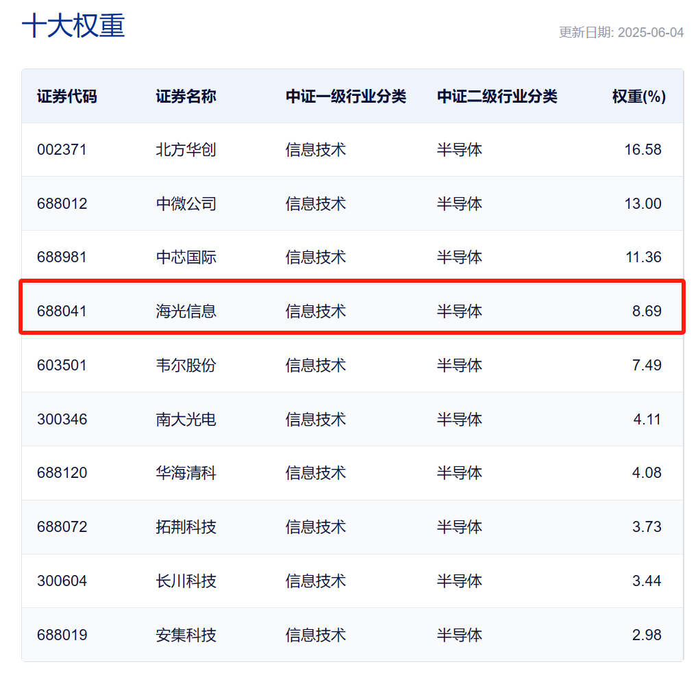Viewport: 698px width, 673px height.
Task: Click weight value 3.44
Action: 647,581
